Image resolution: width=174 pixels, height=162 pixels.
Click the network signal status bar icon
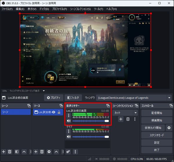click(89, 159)
